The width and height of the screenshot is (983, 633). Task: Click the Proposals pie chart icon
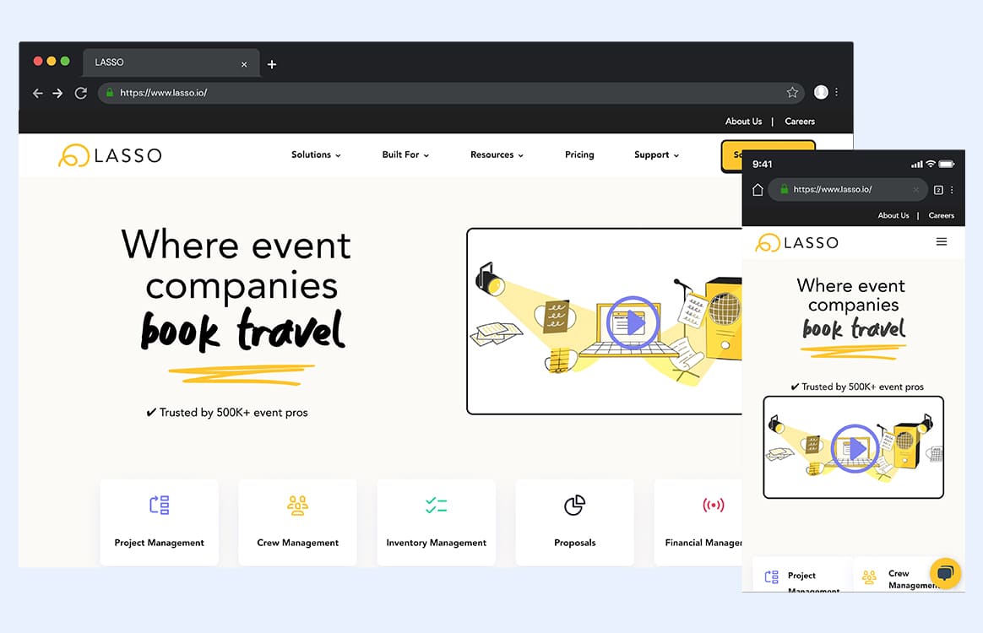575,506
